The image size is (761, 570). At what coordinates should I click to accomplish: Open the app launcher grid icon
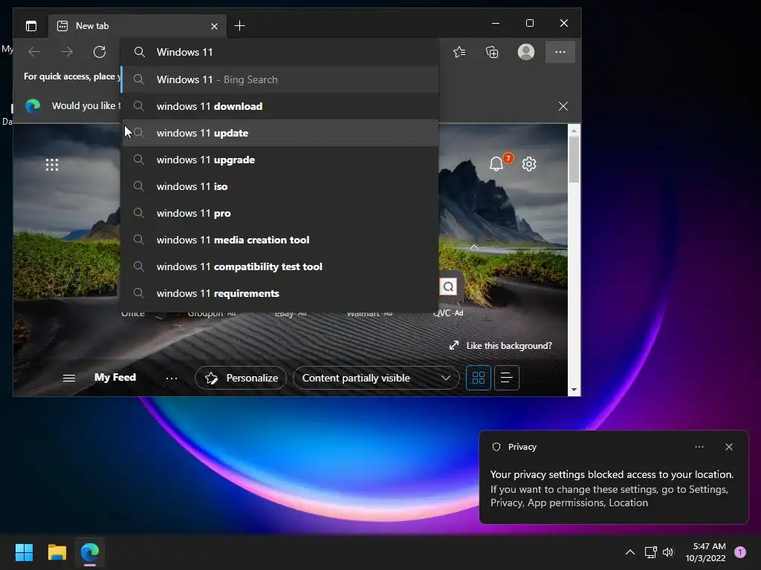[x=52, y=165]
